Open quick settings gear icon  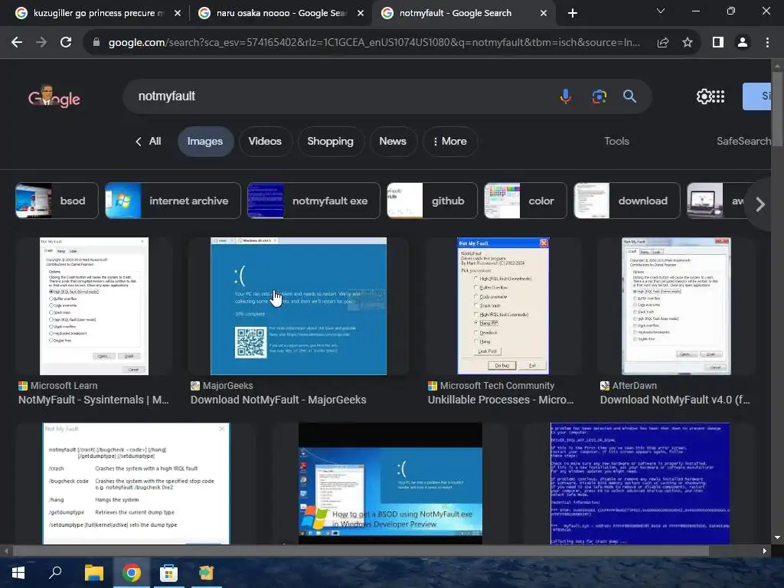pos(704,96)
